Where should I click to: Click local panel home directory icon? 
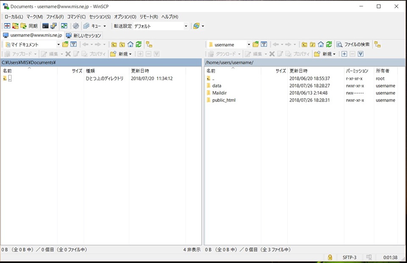130,44
